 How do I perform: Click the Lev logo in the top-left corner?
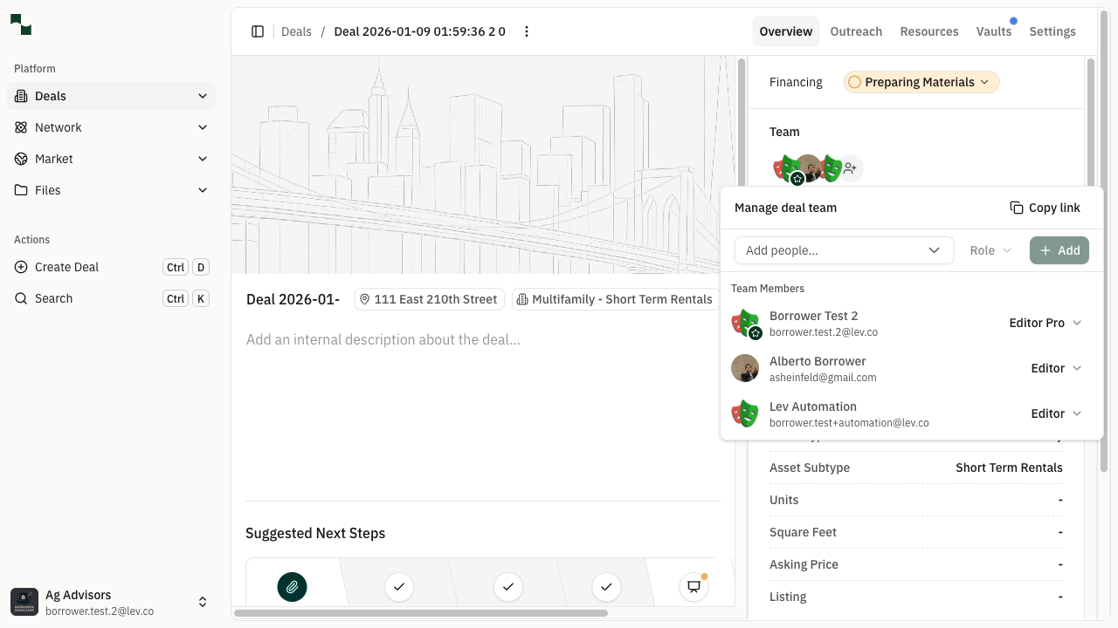click(x=20, y=24)
